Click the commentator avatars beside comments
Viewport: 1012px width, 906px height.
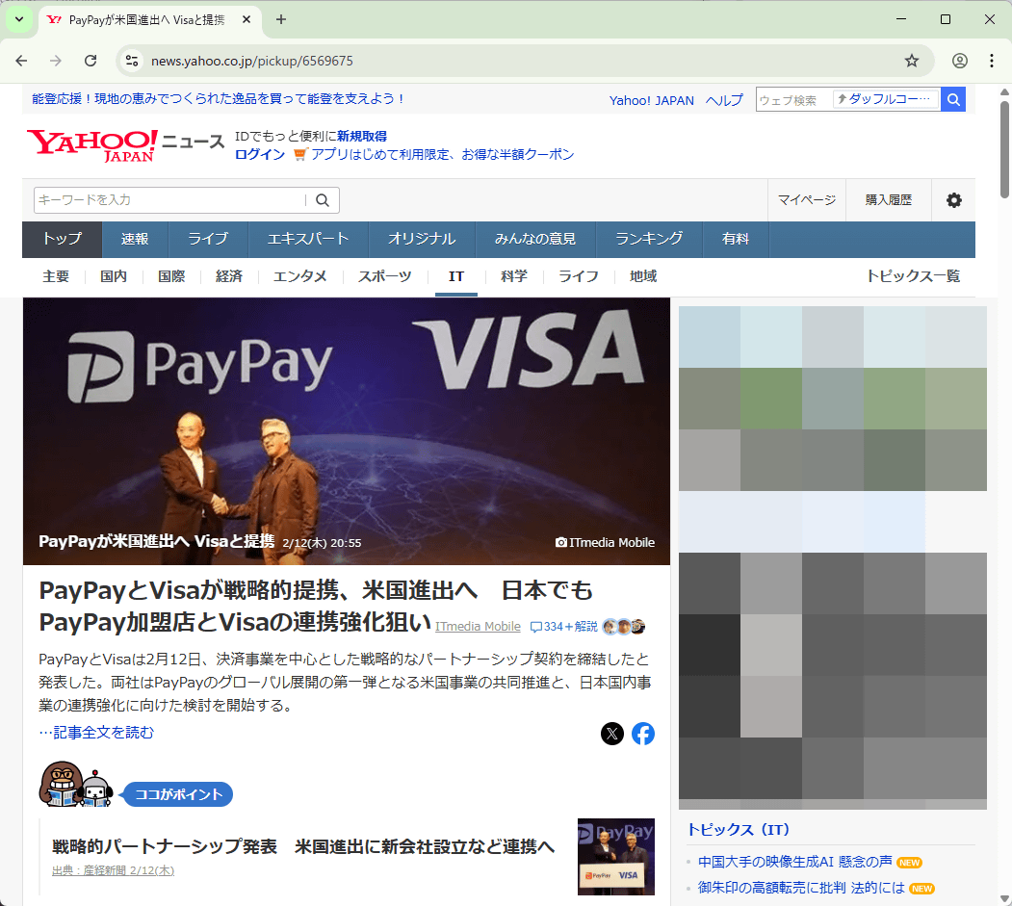point(623,627)
